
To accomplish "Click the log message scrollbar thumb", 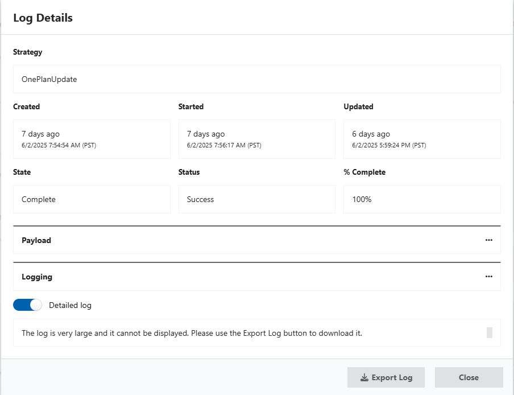I will (x=490, y=332).
